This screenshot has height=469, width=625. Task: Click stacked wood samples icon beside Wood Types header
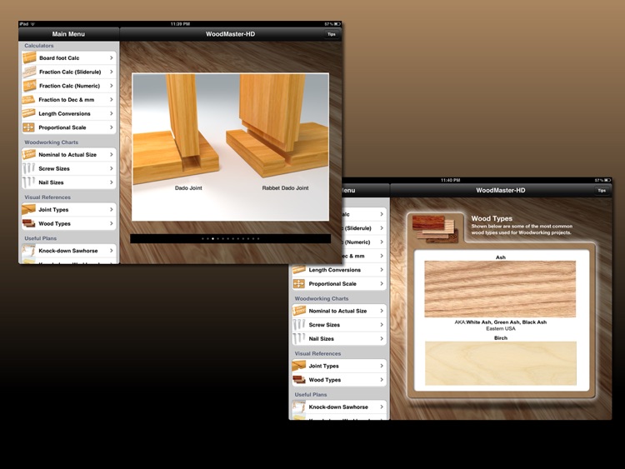click(x=435, y=229)
